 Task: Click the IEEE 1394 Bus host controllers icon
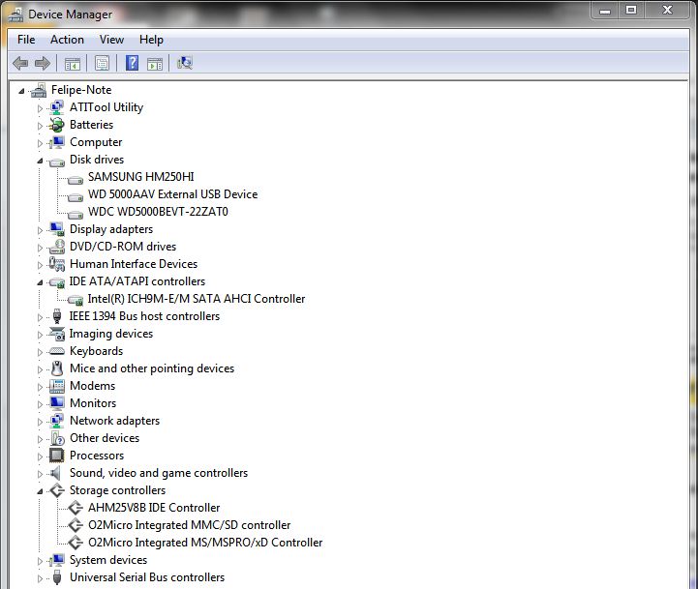pos(56,316)
